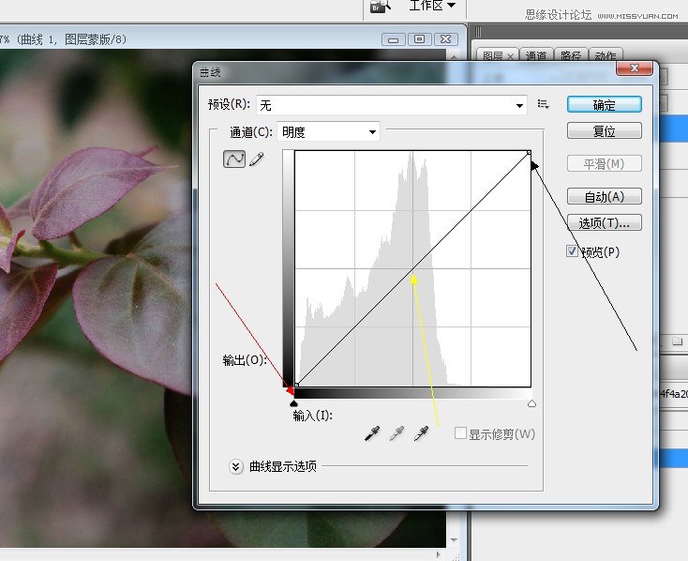Image resolution: width=688 pixels, height=561 pixels.
Task: Open the preset options menu icon
Action: (544, 104)
